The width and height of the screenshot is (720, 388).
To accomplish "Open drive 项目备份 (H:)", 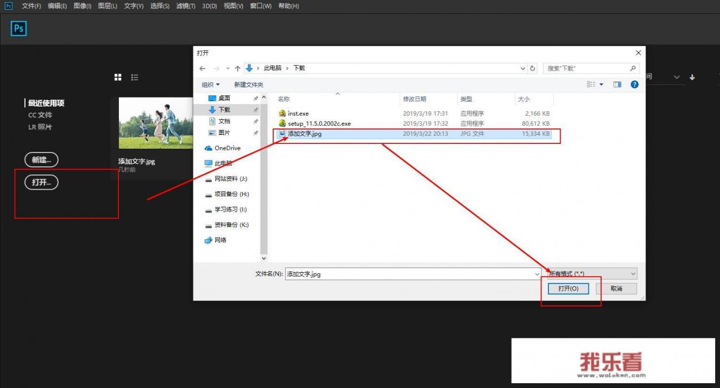I will pos(227,195).
